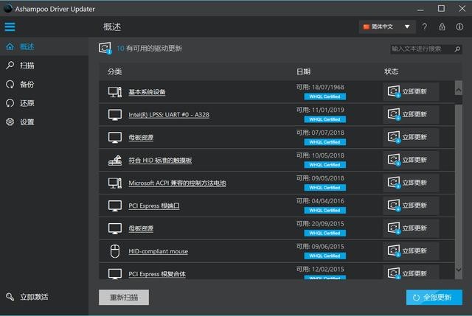Click the home icon beside 概述
This screenshot has width=472, height=316.
(x=10, y=46)
